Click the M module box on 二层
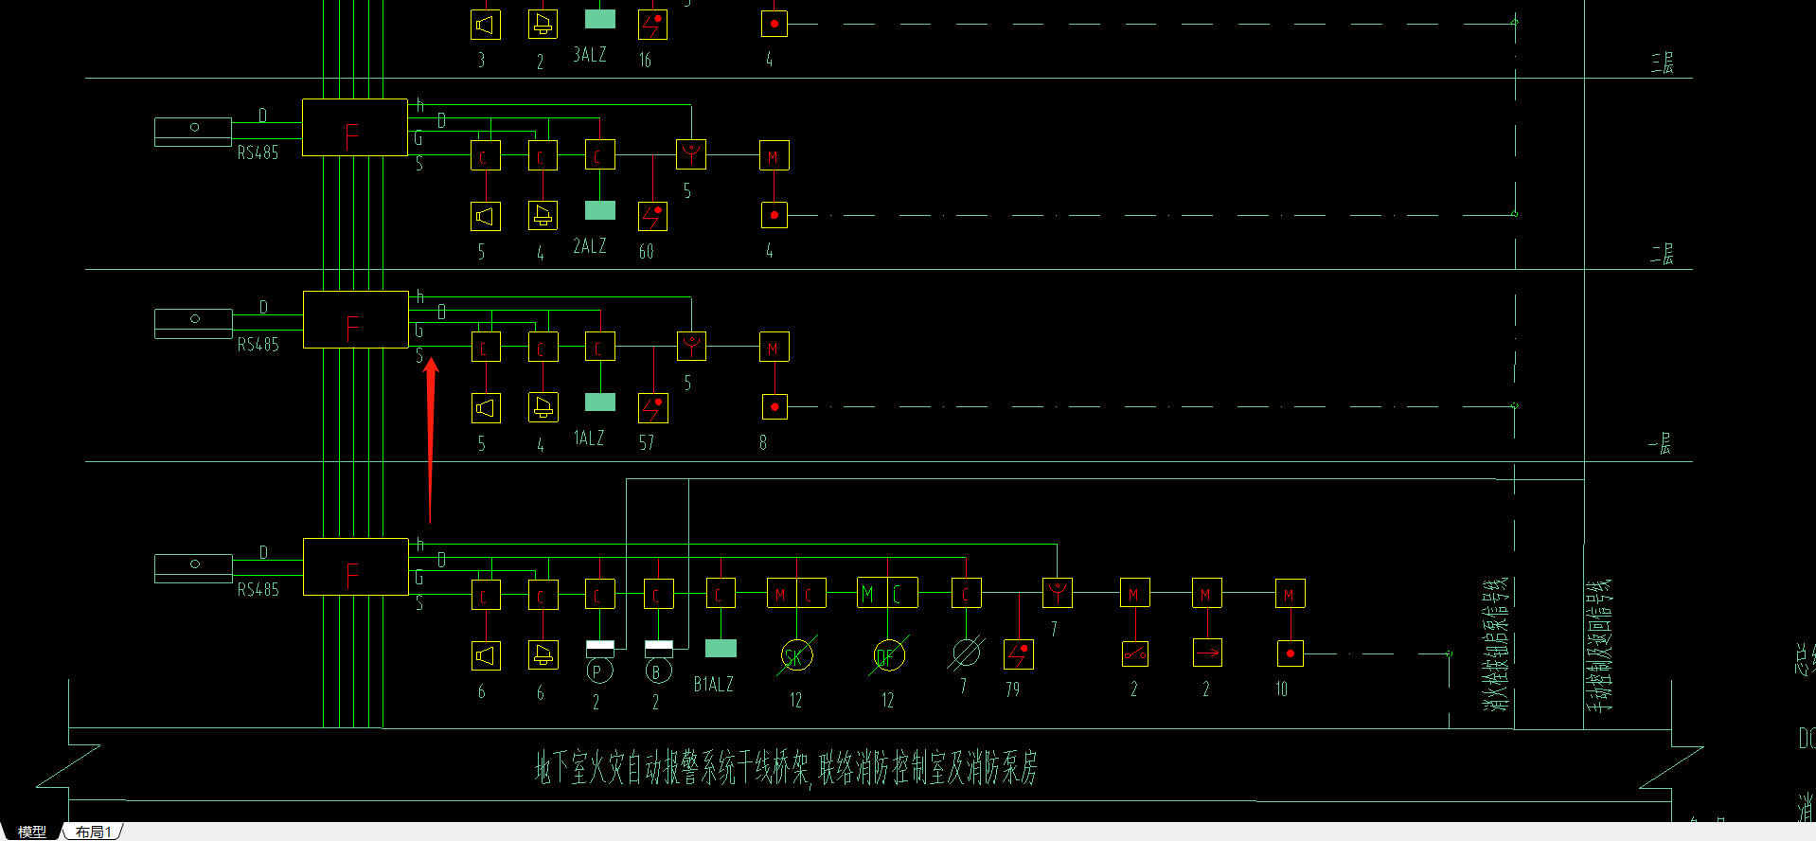The height and width of the screenshot is (841, 1816). coord(774,155)
